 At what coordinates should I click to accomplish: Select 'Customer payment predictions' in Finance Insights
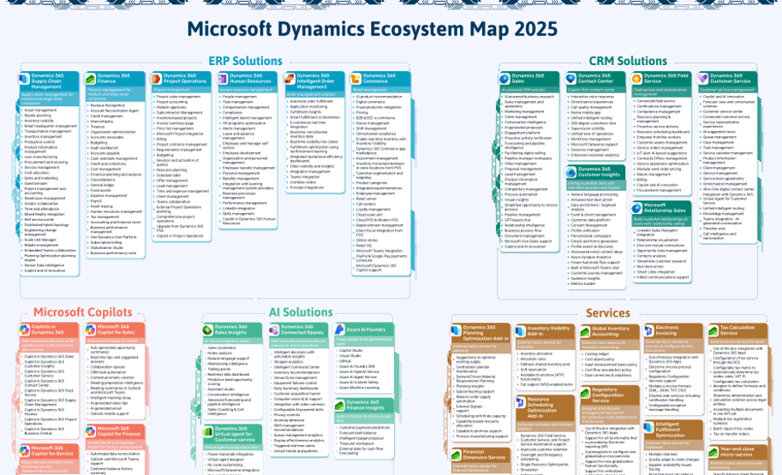(x=365, y=428)
